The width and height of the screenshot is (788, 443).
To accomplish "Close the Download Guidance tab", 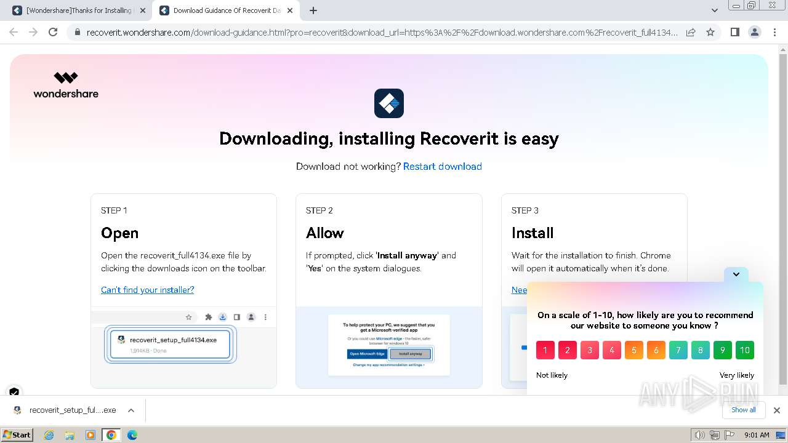I will (x=291, y=10).
